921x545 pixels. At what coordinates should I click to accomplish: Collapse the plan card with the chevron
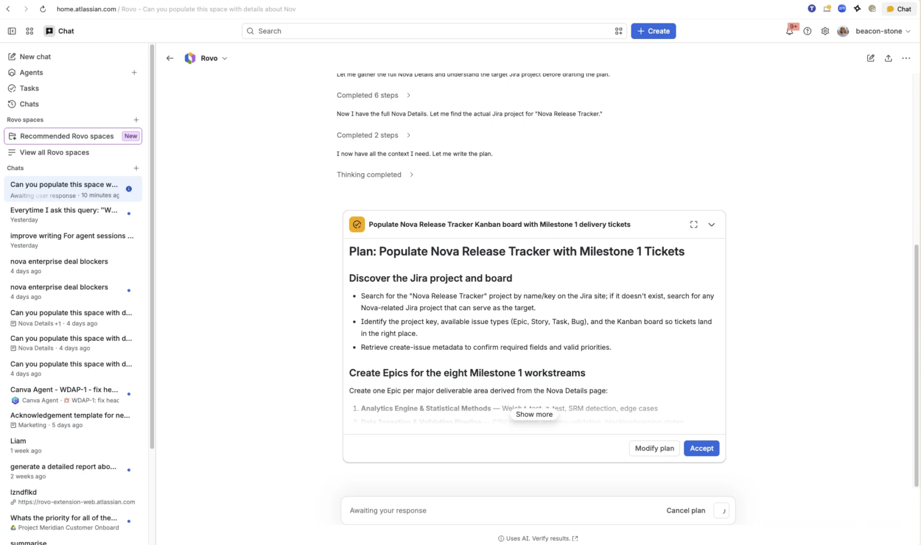[712, 225]
